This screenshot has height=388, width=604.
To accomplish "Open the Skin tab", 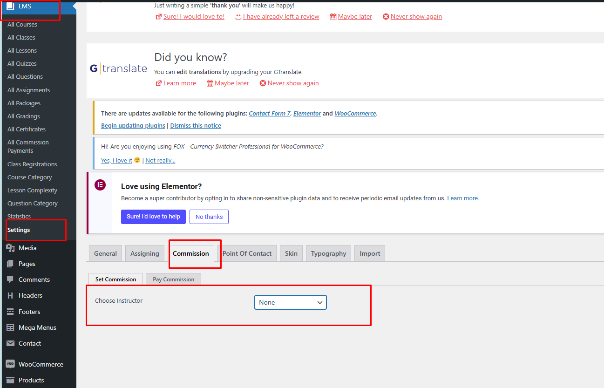I will (291, 253).
